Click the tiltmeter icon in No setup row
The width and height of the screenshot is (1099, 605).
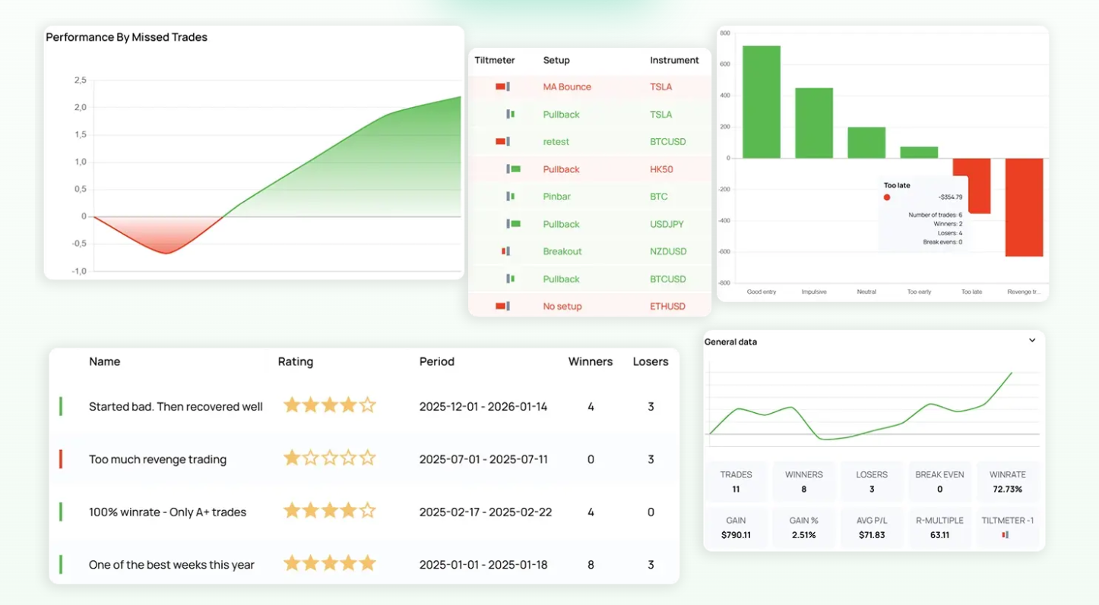[x=502, y=306]
